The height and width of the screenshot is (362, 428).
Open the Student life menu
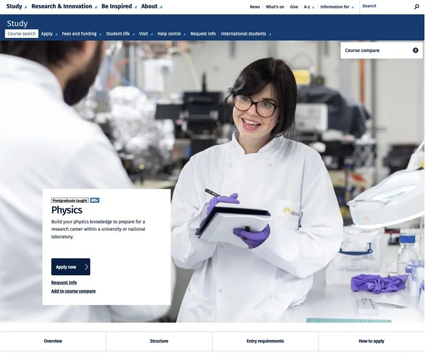coord(120,34)
